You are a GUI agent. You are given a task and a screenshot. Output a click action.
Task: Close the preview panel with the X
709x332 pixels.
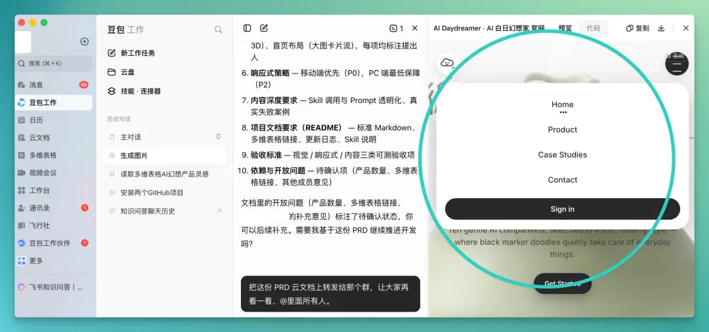point(686,28)
